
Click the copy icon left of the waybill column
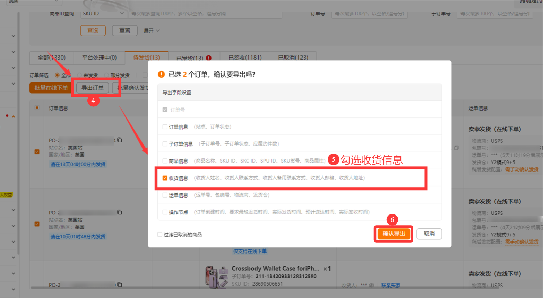456,148
